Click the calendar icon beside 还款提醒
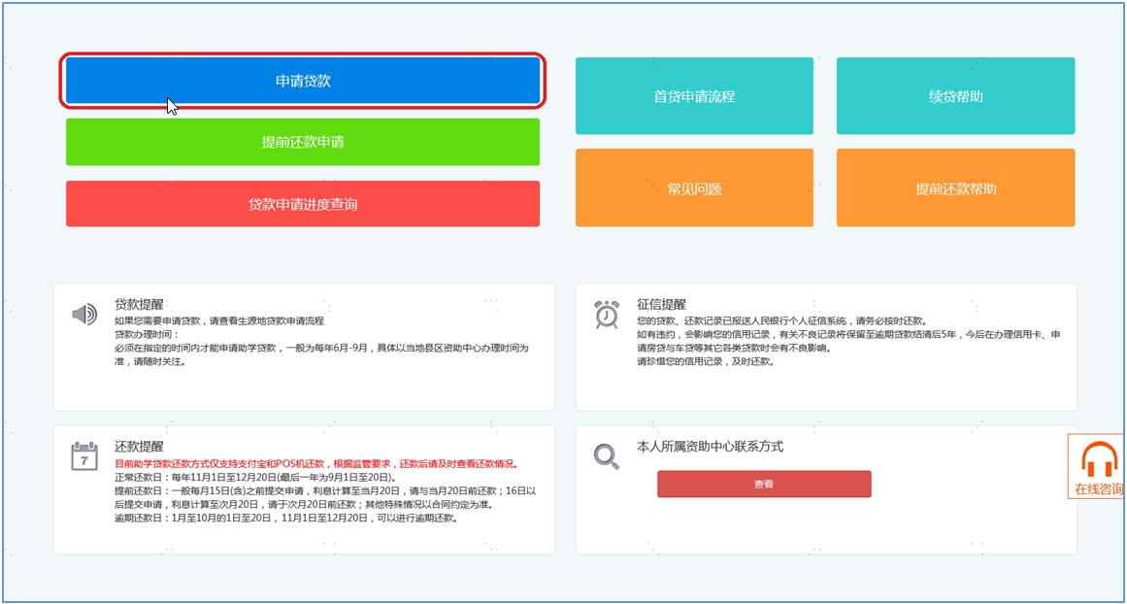This screenshot has width=1127, height=604. tap(84, 456)
